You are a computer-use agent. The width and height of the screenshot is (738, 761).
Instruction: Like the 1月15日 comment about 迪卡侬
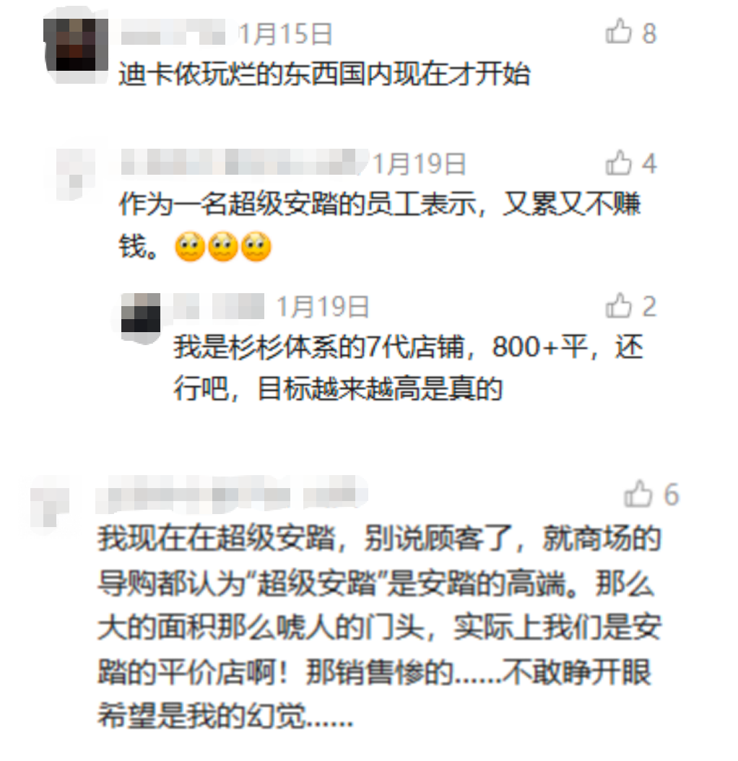click(x=619, y=32)
